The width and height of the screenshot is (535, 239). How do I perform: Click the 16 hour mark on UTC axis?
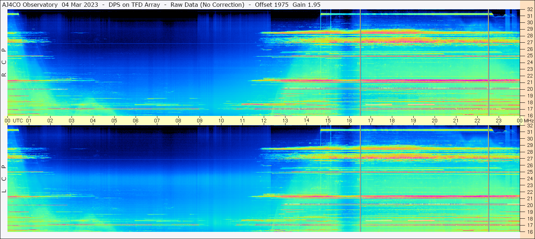[349, 121]
